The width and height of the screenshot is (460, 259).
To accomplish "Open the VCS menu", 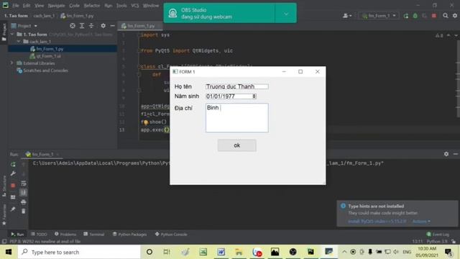I will pyautogui.click(x=134, y=6).
